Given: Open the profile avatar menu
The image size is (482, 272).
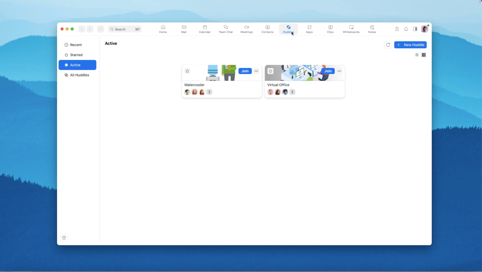Looking at the screenshot, I should (x=424, y=29).
